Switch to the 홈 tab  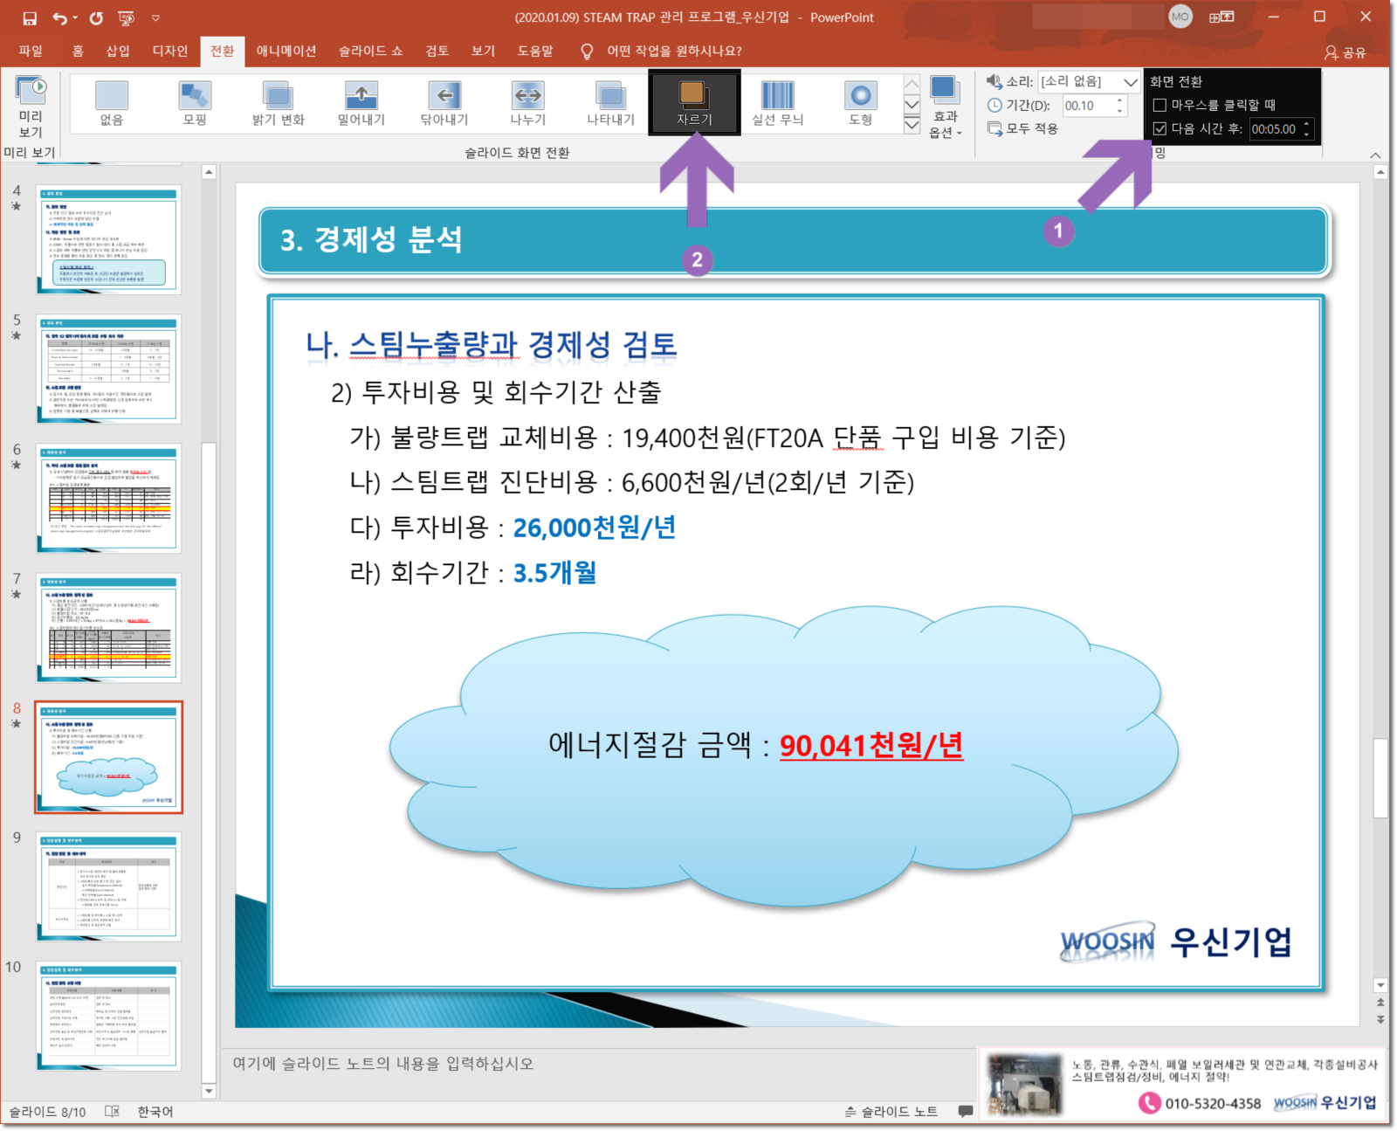point(78,52)
